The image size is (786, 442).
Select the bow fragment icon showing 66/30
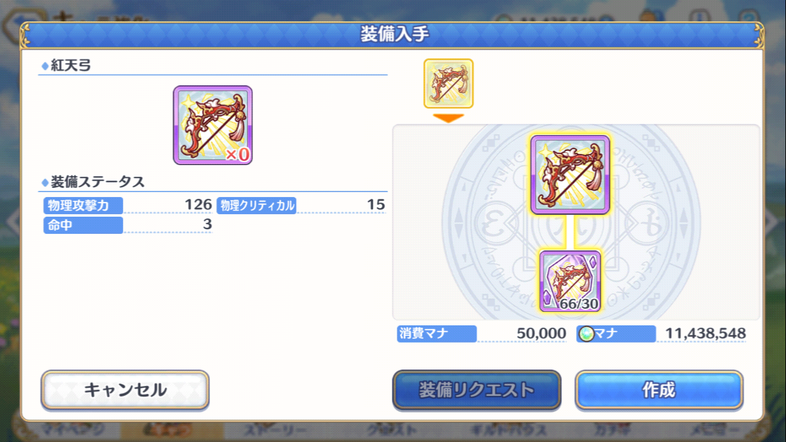click(x=570, y=281)
